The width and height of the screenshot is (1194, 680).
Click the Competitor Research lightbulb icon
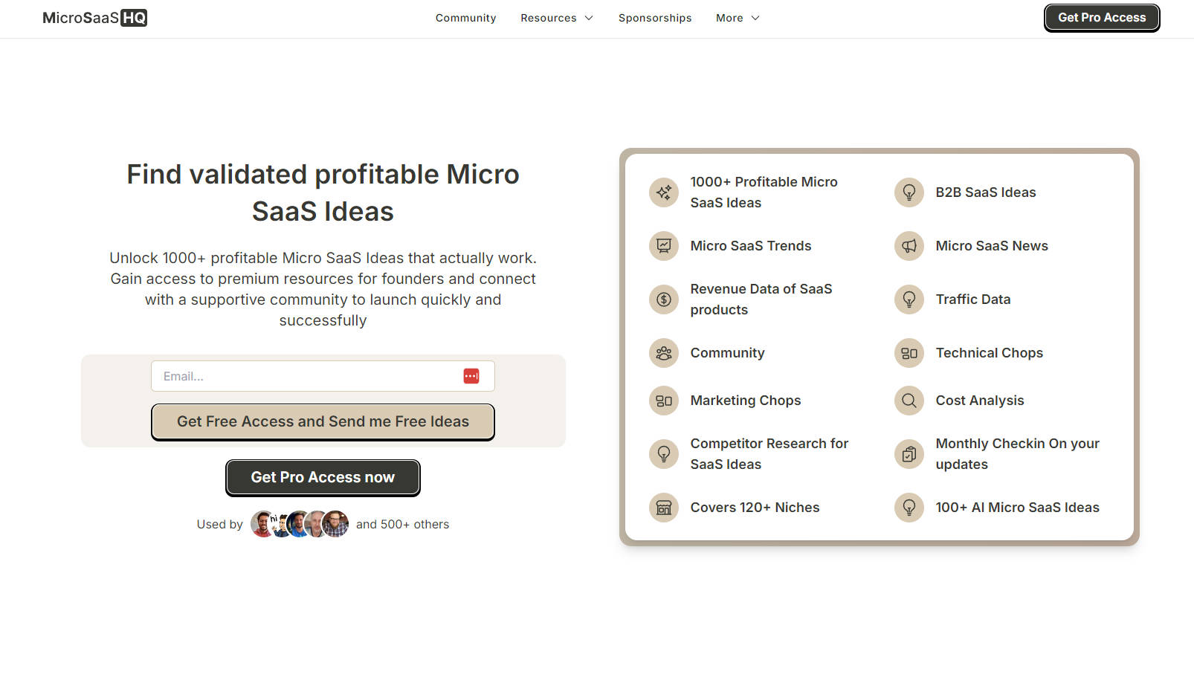[663, 453]
